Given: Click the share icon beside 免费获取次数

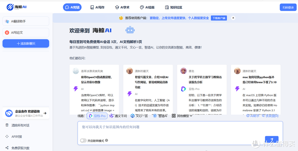Looking at the screenshot, I should point(7,148).
